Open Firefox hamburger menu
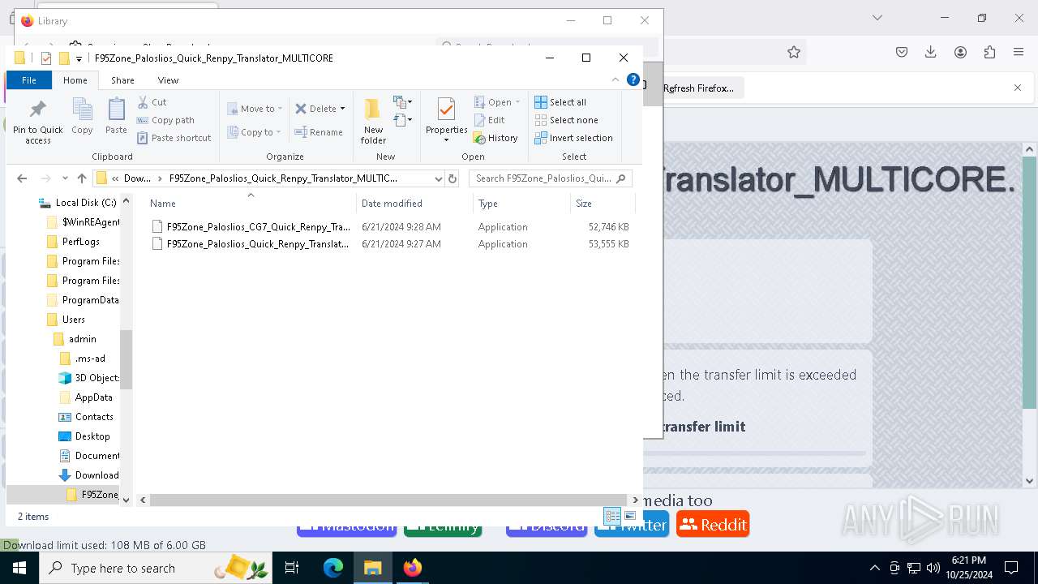Screen dimensions: 1038x584 [1019, 52]
